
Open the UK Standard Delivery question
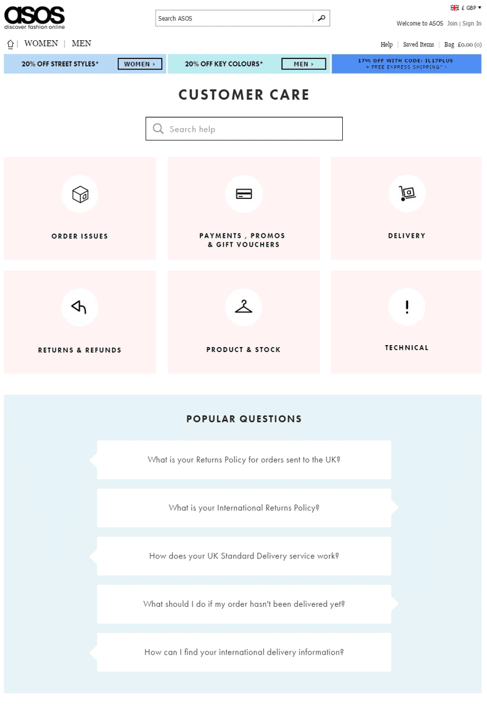point(244,556)
